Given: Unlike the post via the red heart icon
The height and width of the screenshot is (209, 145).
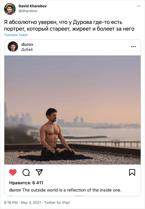Looking at the screenshot, I should 13,172.
